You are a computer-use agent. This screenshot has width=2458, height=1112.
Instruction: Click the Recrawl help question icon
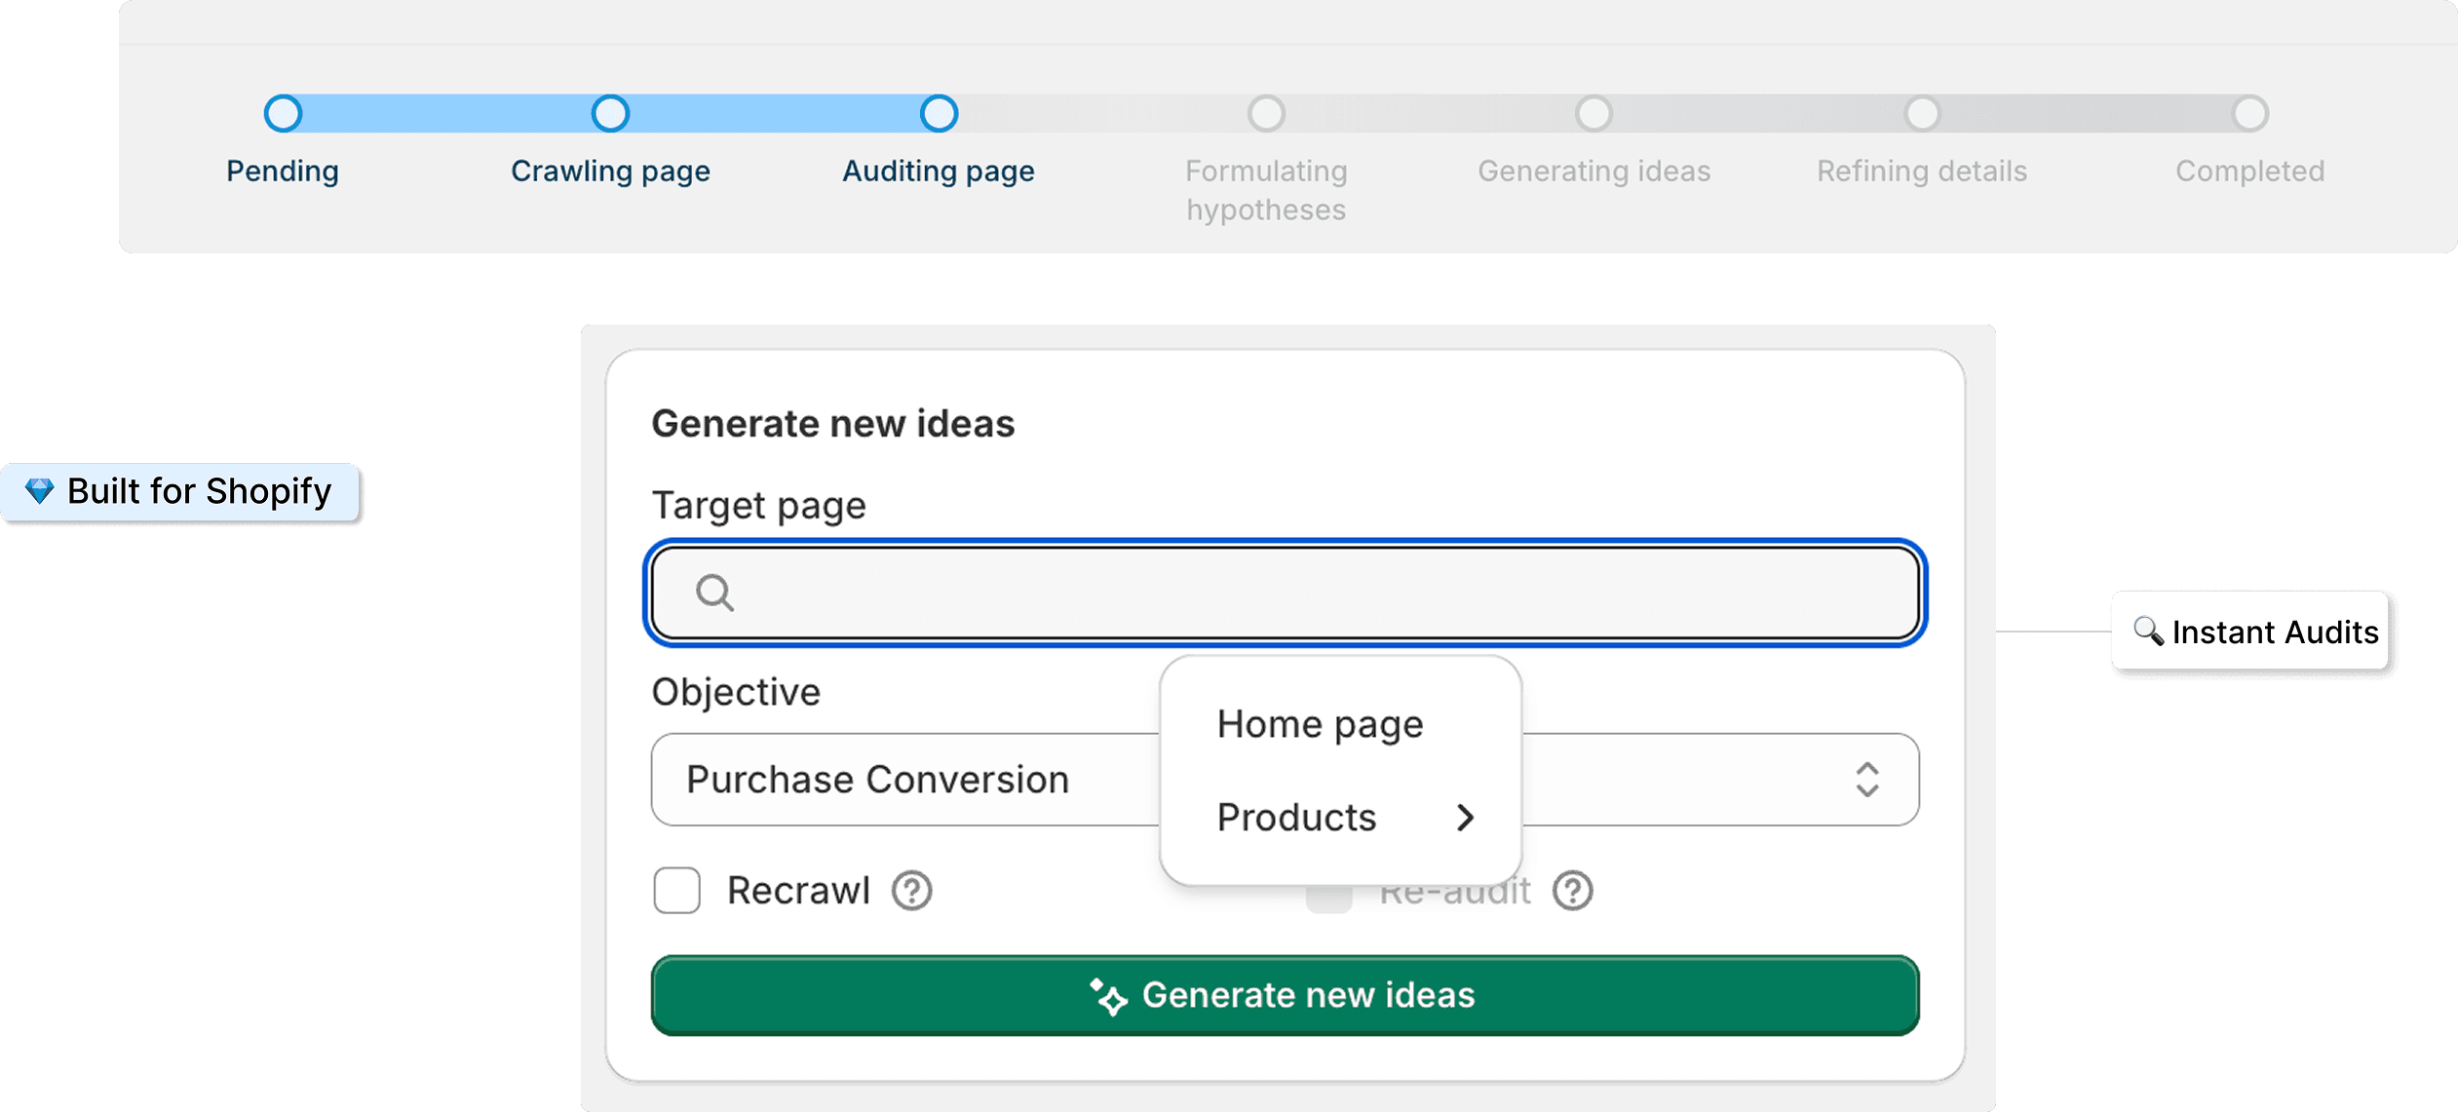(911, 891)
